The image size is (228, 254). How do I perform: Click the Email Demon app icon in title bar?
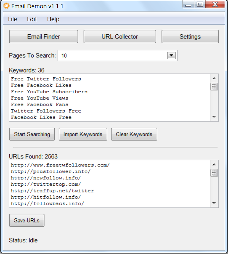pos(6,6)
